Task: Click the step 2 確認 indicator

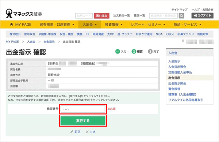Action: (x=137, y=52)
